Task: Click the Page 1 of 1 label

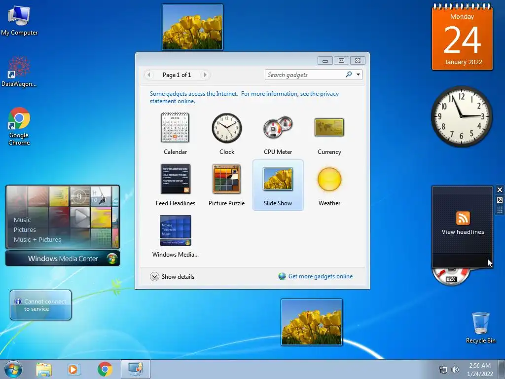Action: pos(177,75)
